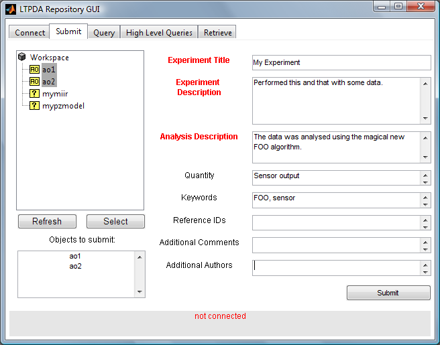Click into the Analysis Description text area
Viewport: 440px width, 345px height.
336,147
